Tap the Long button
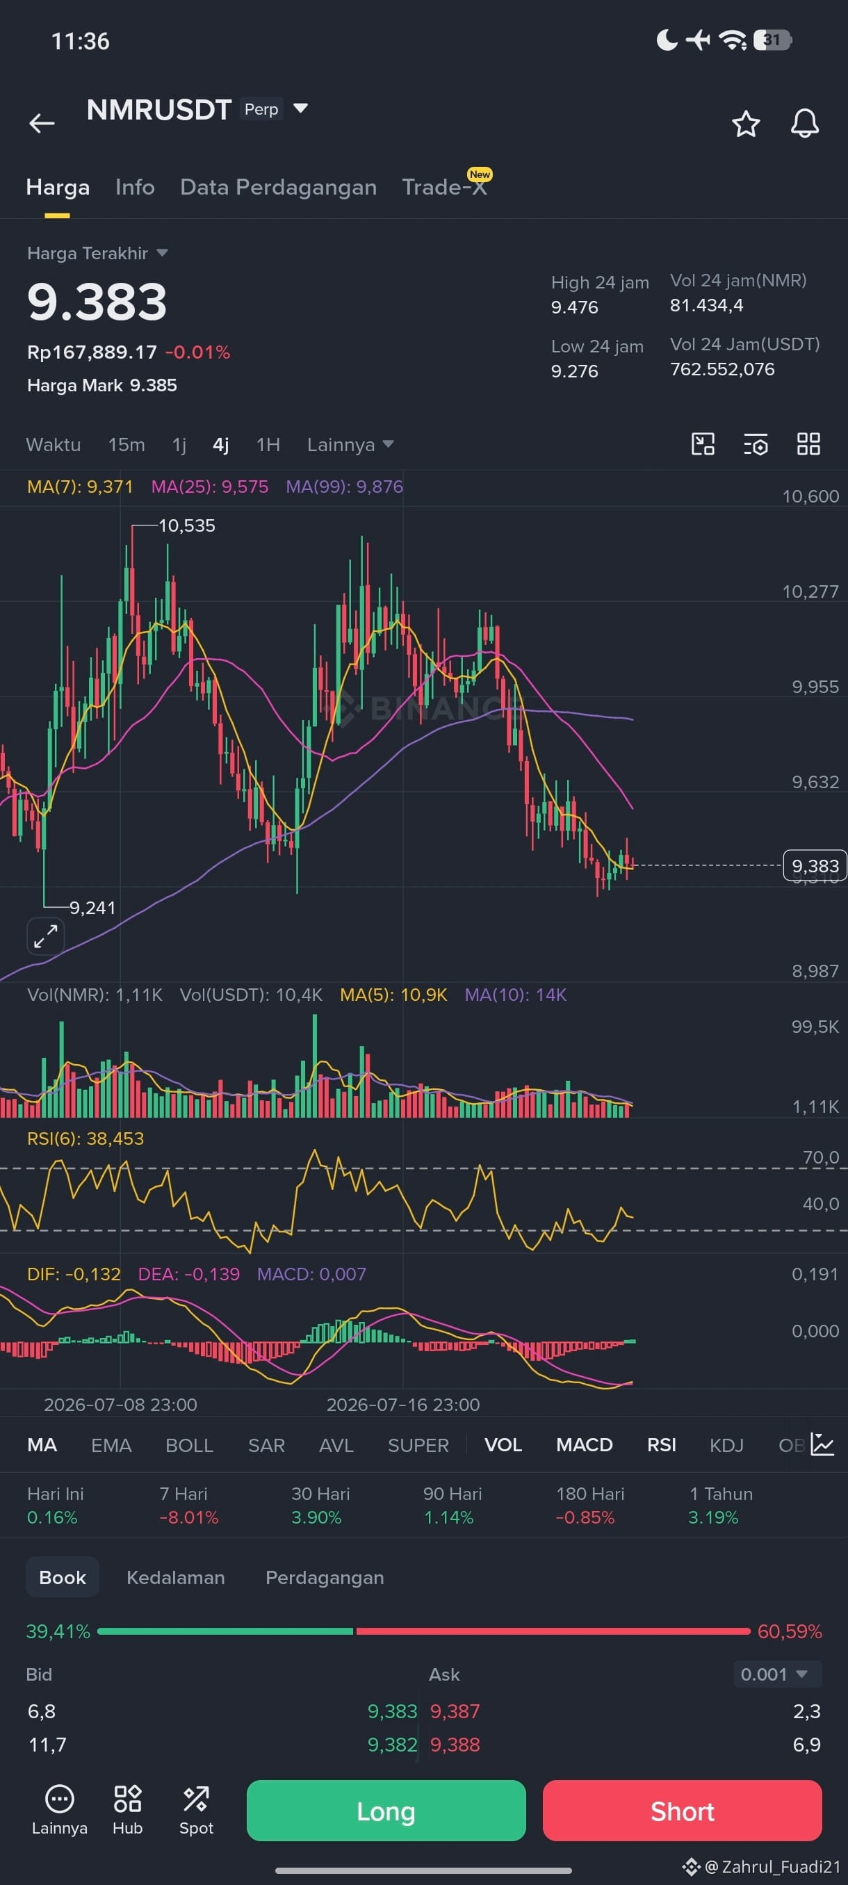Viewport: 848px width, 1885px height. [x=386, y=1811]
